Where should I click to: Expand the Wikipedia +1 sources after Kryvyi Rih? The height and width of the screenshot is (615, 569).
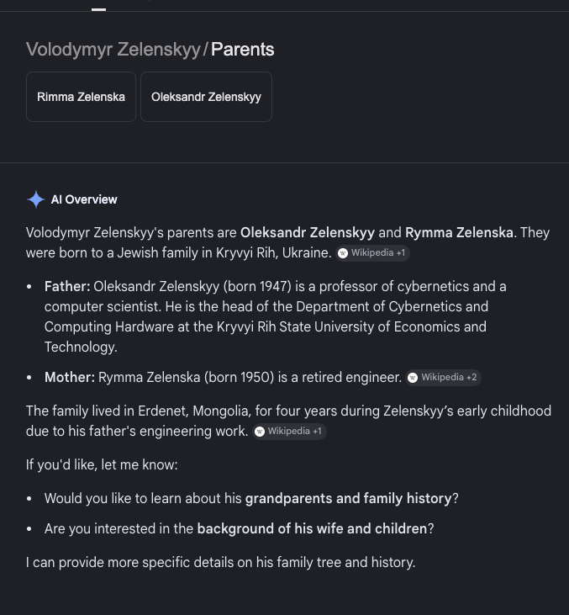tap(372, 253)
